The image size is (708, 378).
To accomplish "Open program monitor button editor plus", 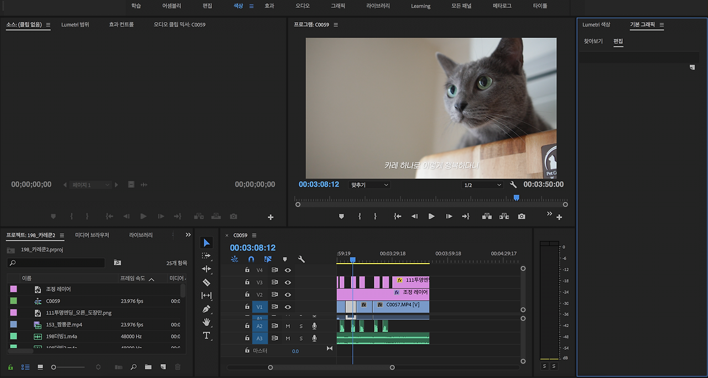I will pyautogui.click(x=559, y=217).
